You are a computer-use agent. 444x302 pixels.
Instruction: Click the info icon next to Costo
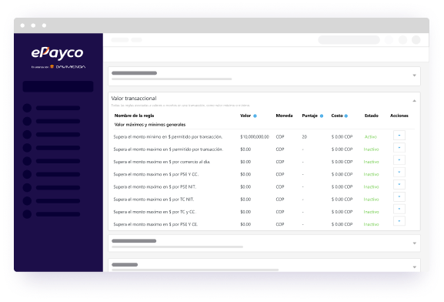[x=346, y=116]
